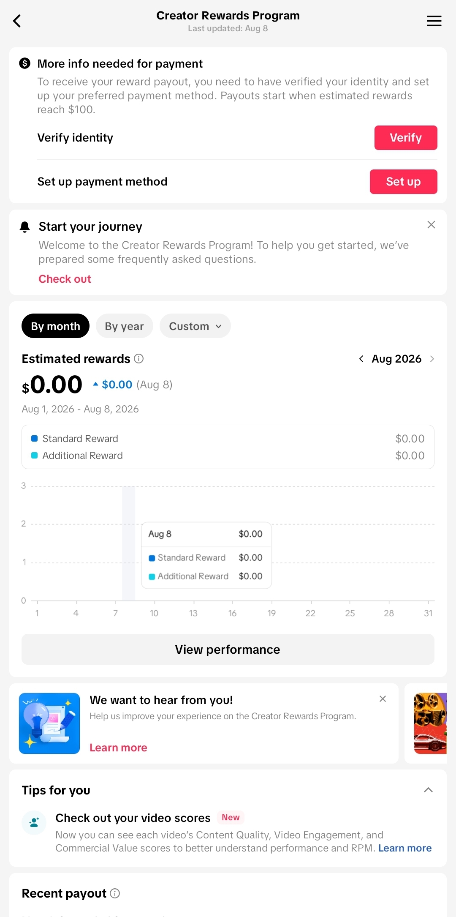This screenshot has height=917, width=456.
Task: Switch to the By year filter
Action: pos(124,326)
